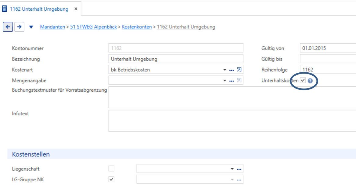Click the 1162 Unterhalt Umgebung breadcrumb
Screen dimensions: 356x185
(x=186, y=27)
